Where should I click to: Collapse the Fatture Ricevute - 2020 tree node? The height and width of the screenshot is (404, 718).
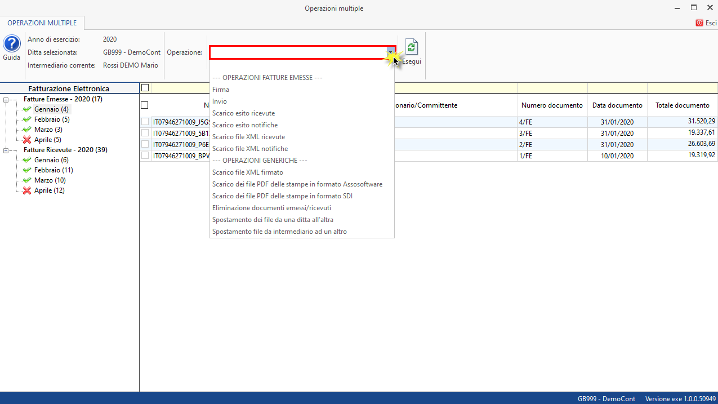(x=6, y=150)
